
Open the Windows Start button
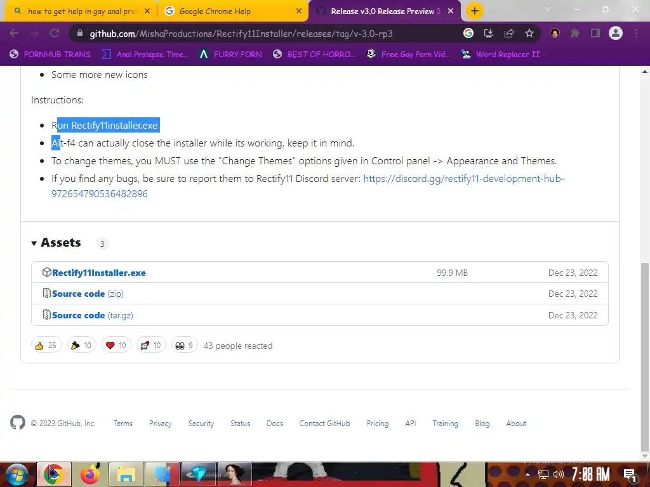coord(17,474)
